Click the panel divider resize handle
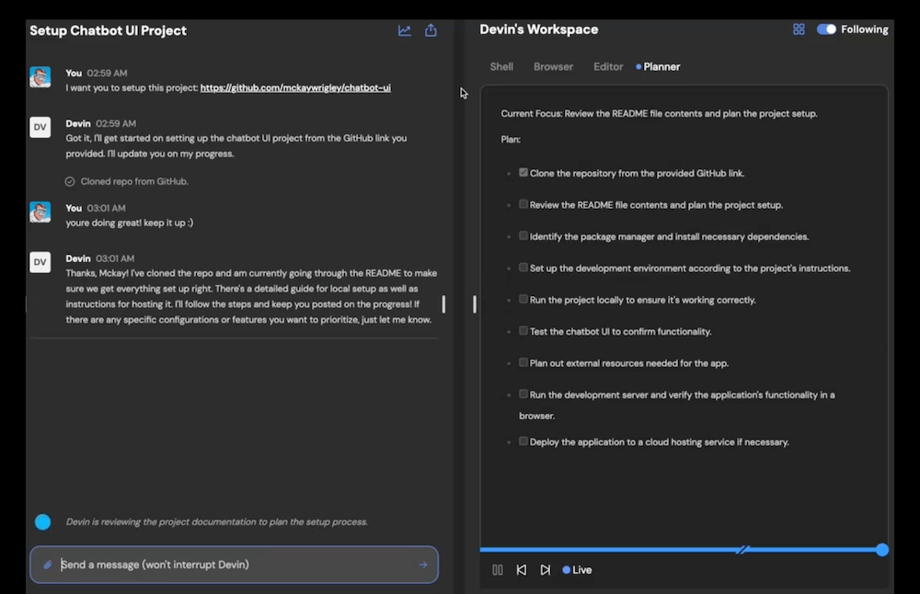Screen dimensions: 920x594 pos(475,303)
